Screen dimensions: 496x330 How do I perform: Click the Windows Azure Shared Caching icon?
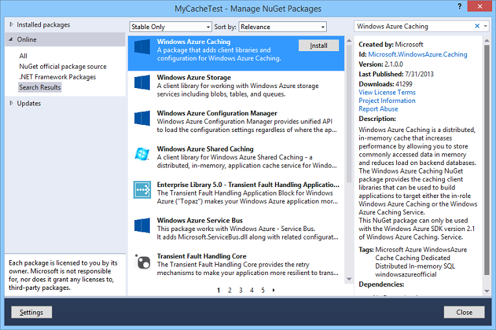coord(142,154)
